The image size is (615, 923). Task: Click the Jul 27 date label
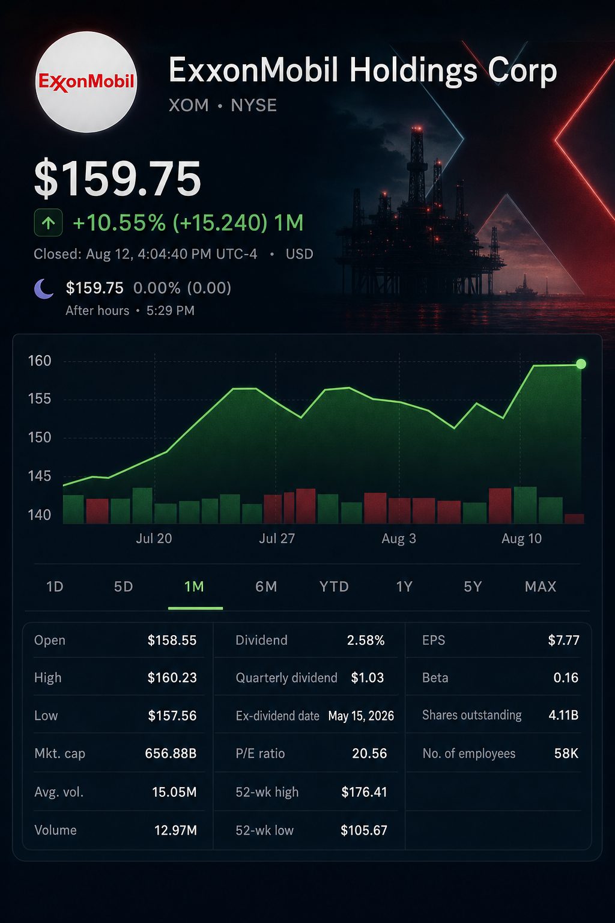277,538
